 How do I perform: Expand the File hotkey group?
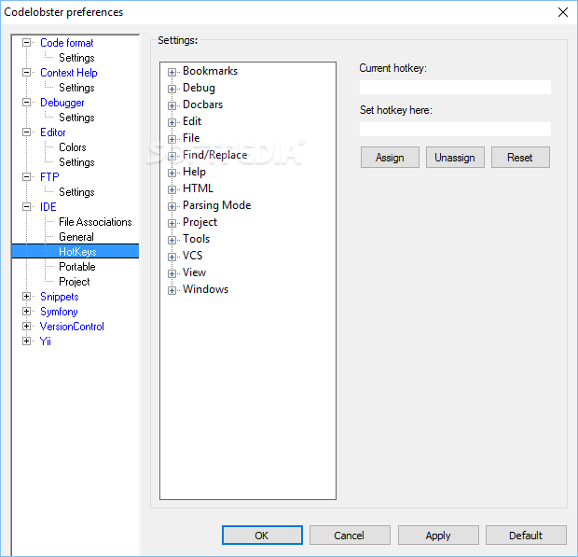pyautogui.click(x=172, y=139)
